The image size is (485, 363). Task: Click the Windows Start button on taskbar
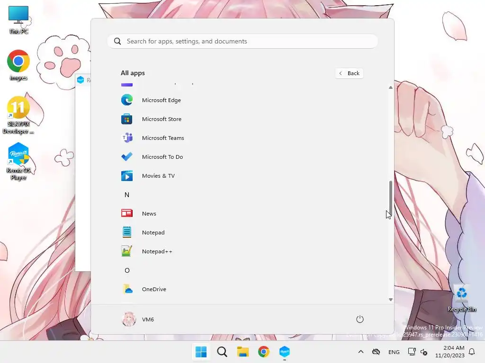tap(201, 352)
